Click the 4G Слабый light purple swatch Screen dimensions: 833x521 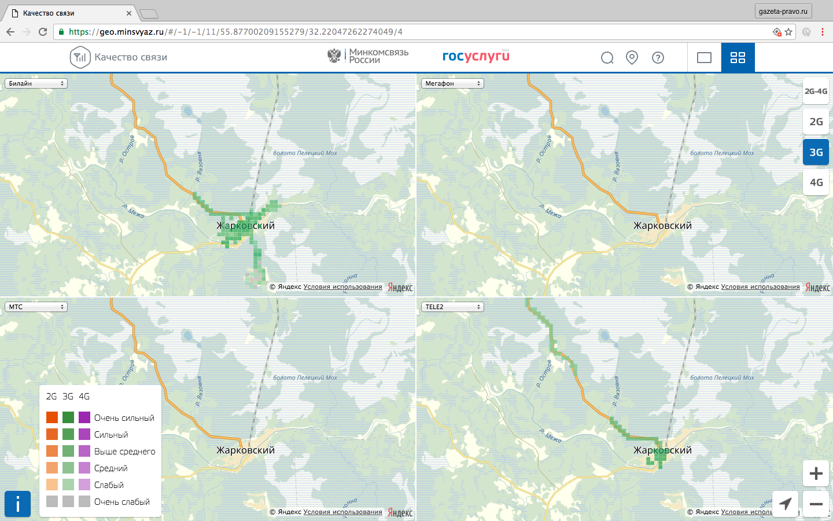[x=84, y=485]
